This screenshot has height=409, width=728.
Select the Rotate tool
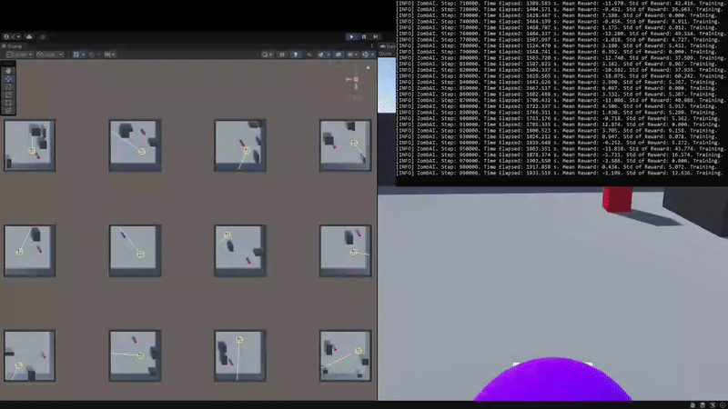8,86
